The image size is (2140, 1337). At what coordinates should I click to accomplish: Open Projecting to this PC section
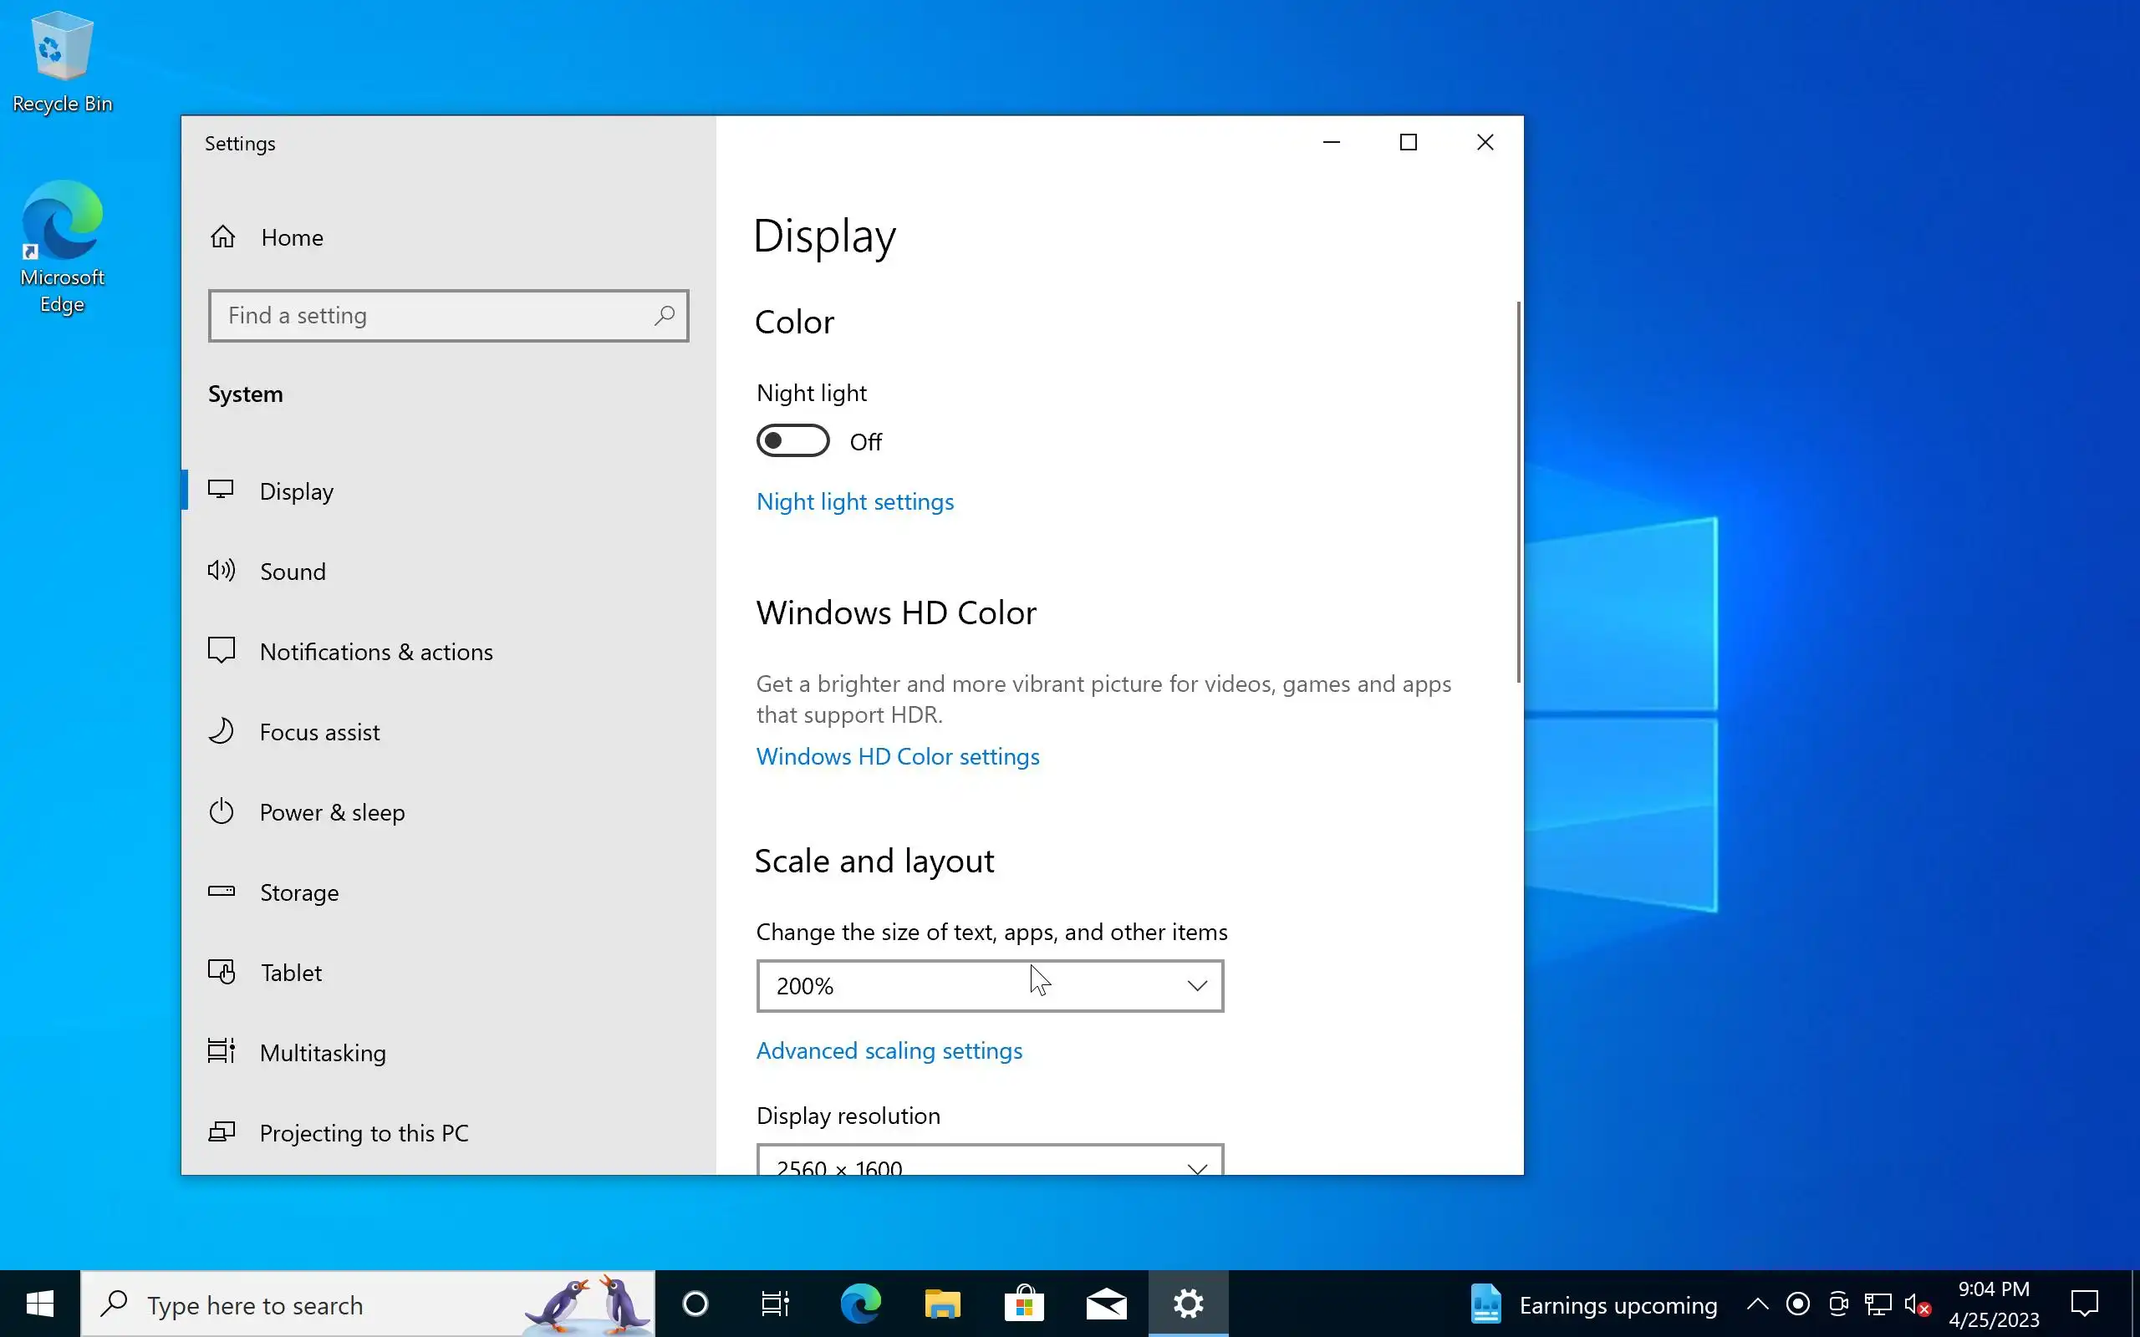(x=364, y=1133)
